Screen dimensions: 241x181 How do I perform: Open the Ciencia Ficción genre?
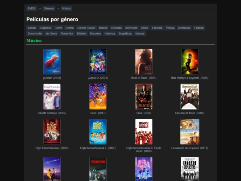tap(86, 28)
